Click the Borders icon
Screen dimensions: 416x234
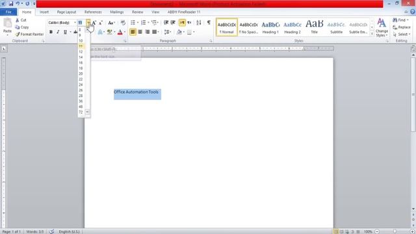189,32
